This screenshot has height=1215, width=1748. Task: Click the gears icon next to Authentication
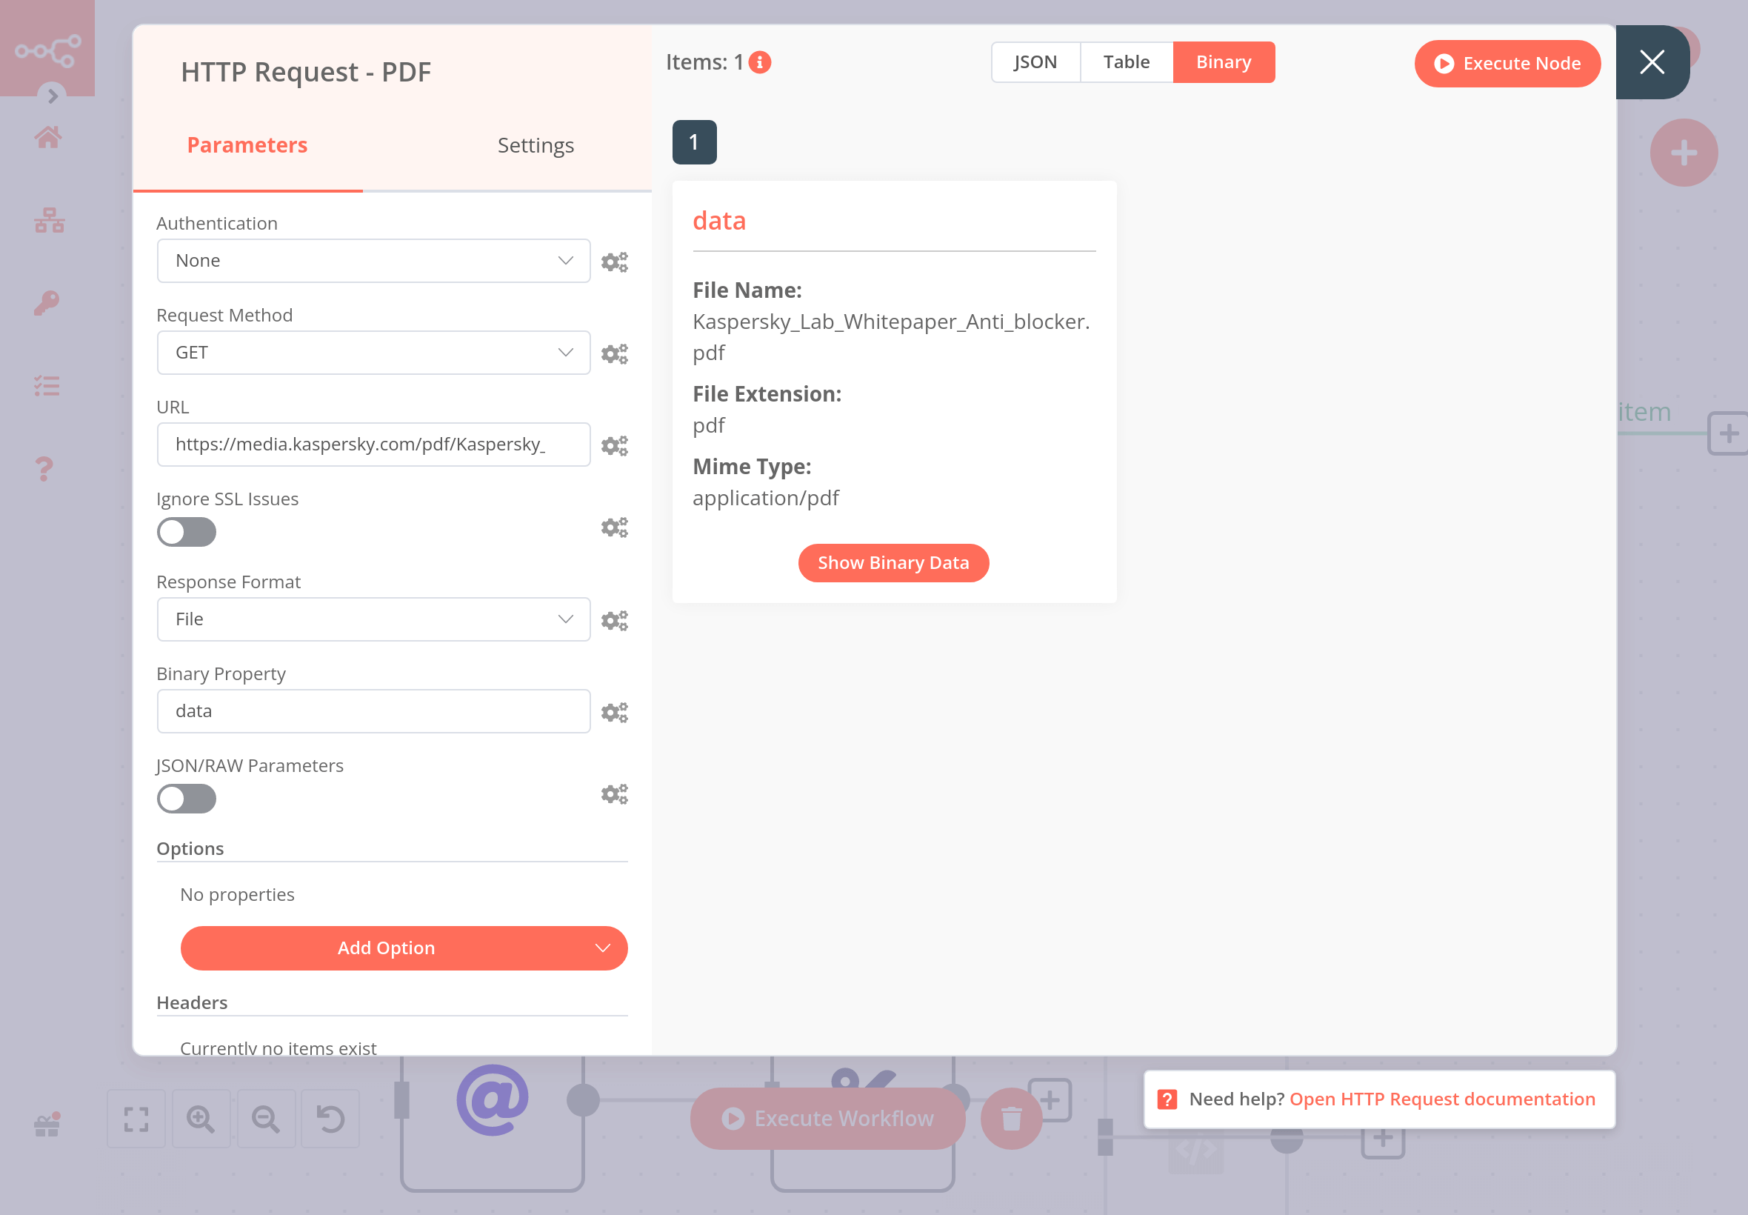click(x=614, y=262)
